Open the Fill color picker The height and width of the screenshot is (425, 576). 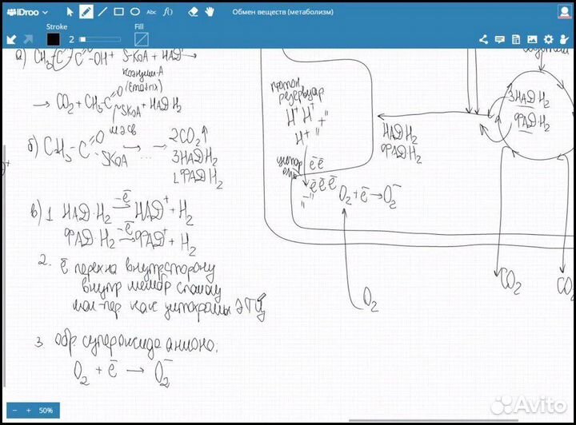click(141, 38)
